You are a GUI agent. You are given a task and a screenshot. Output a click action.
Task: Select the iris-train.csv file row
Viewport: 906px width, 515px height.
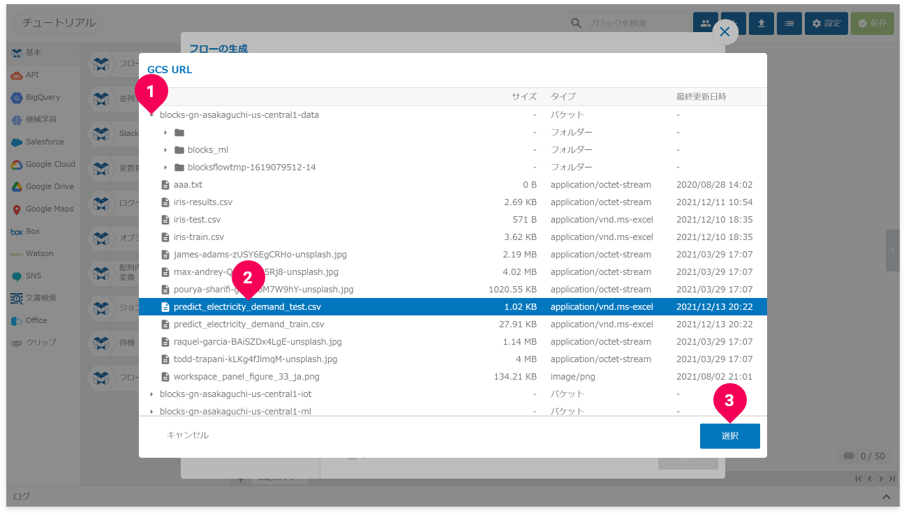453,237
